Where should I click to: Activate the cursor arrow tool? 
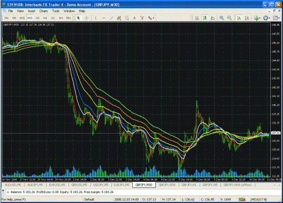point(78,18)
